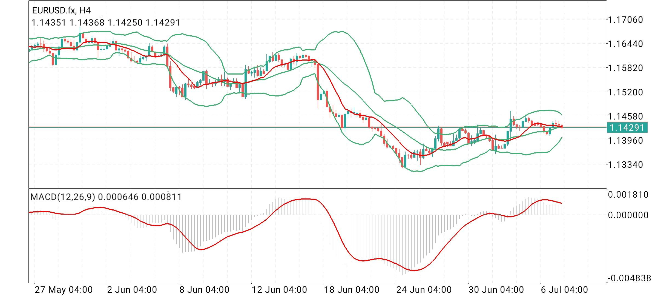The width and height of the screenshot is (655, 296).
Task: Click time axis label 27 May 04:00
Action: 64,290
